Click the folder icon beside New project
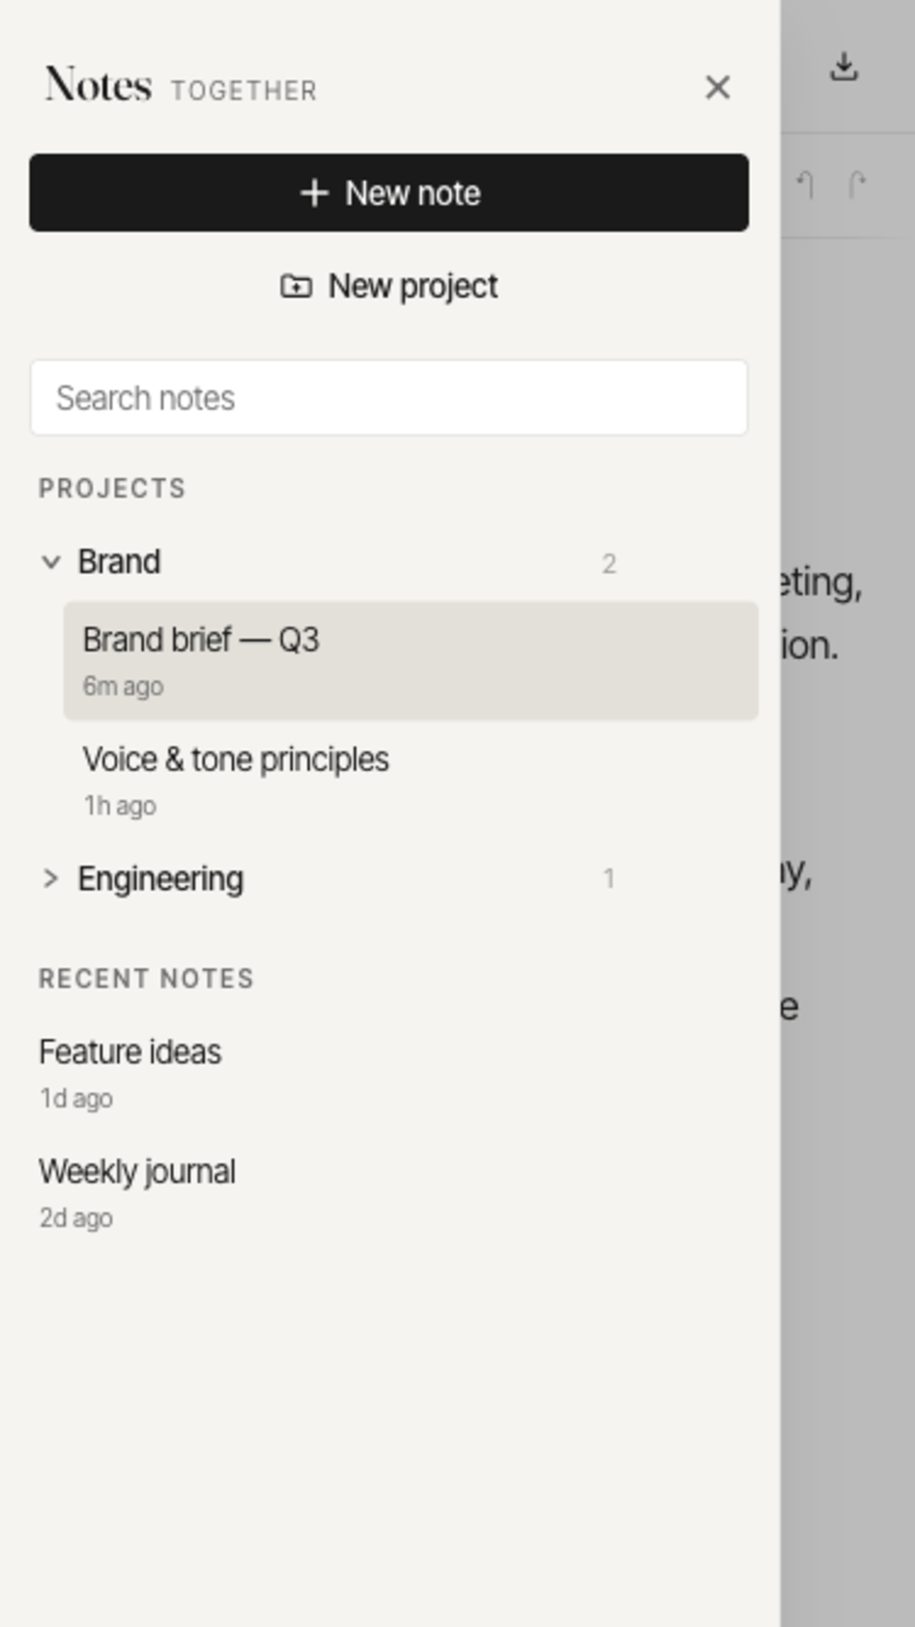This screenshot has width=915, height=1627. coord(297,286)
